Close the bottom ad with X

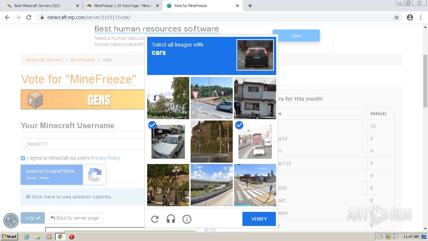pos(212,230)
